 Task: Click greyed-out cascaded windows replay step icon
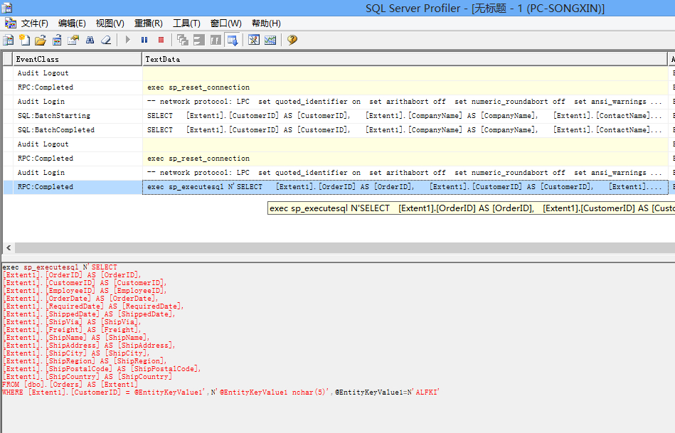(x=183, y=40)
